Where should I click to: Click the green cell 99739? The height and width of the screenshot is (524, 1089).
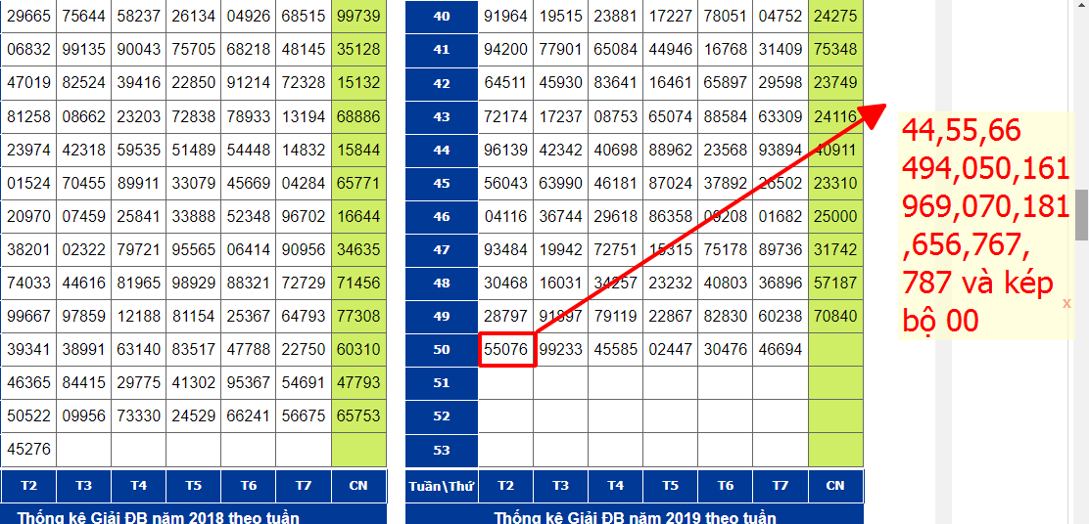click(357, 16)
